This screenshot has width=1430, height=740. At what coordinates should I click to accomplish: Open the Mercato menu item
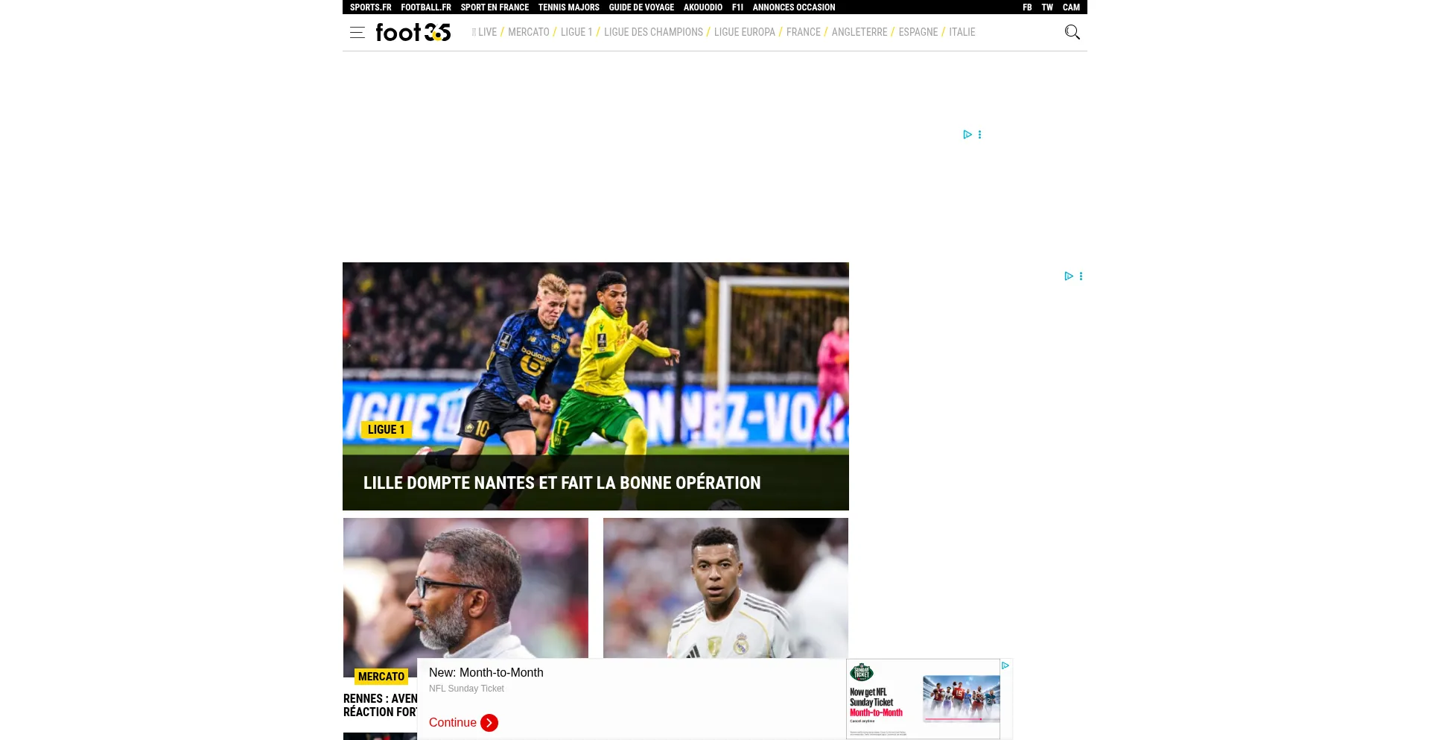528,32
